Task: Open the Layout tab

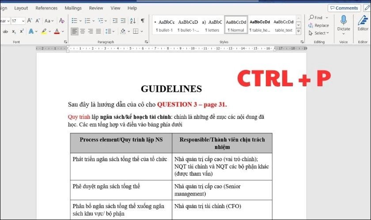Action: coord(21,8)
